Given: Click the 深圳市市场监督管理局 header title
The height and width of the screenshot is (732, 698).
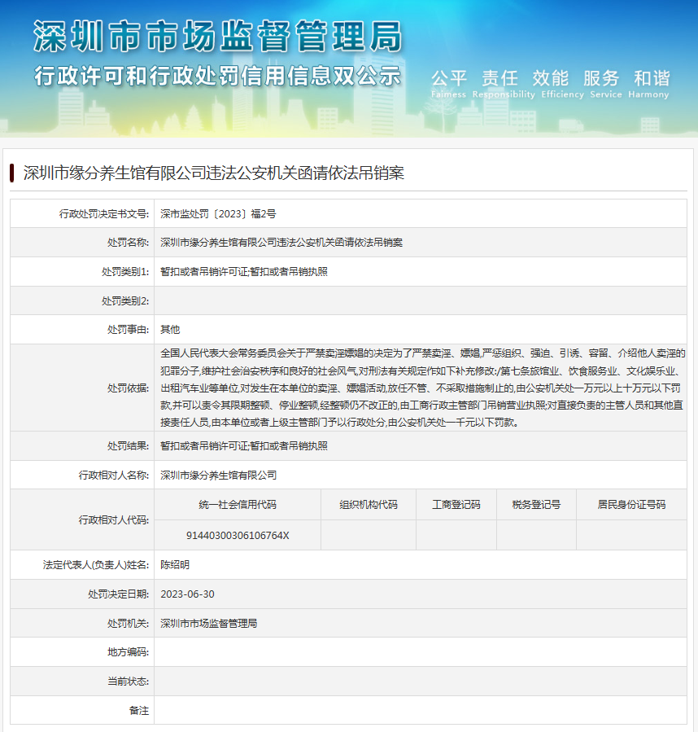Looking at the screenshot, I should (217, 37).
